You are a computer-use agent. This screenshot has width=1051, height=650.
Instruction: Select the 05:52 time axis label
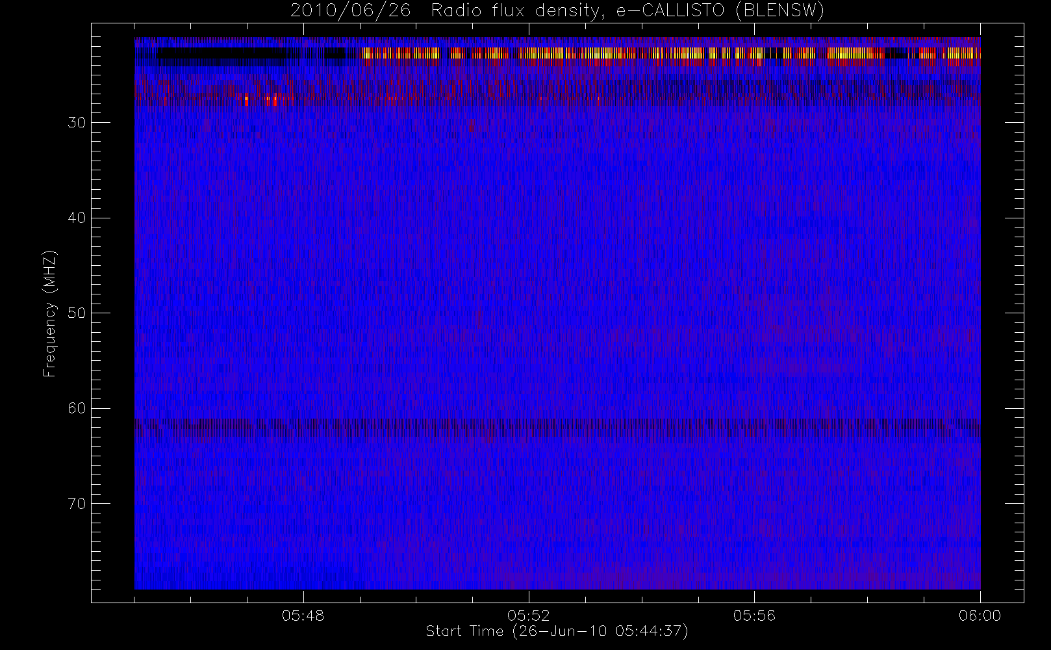point(529,616)
